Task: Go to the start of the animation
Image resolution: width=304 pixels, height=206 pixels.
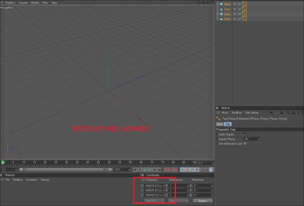Action: pyautogui.click(x=135, y=170)
